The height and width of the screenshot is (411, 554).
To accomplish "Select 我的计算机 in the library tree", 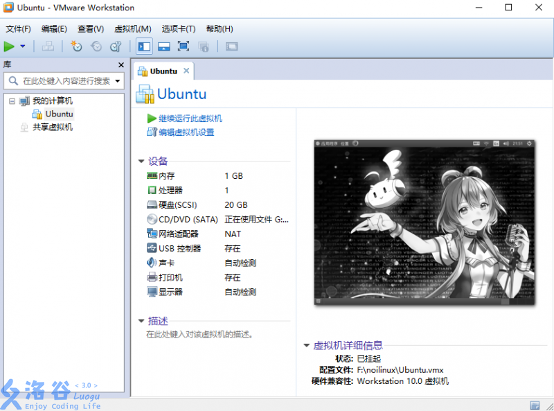I will click(53, 100).
